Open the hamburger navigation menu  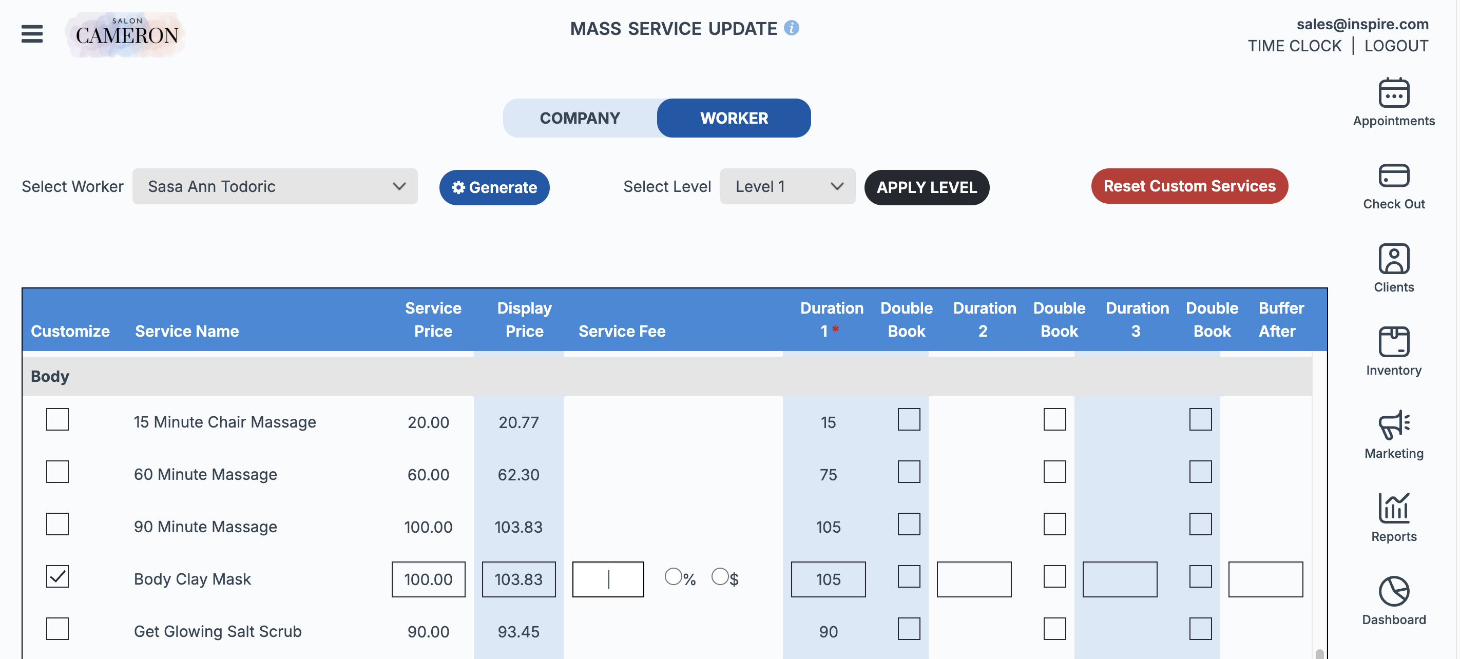click(32, 34)
